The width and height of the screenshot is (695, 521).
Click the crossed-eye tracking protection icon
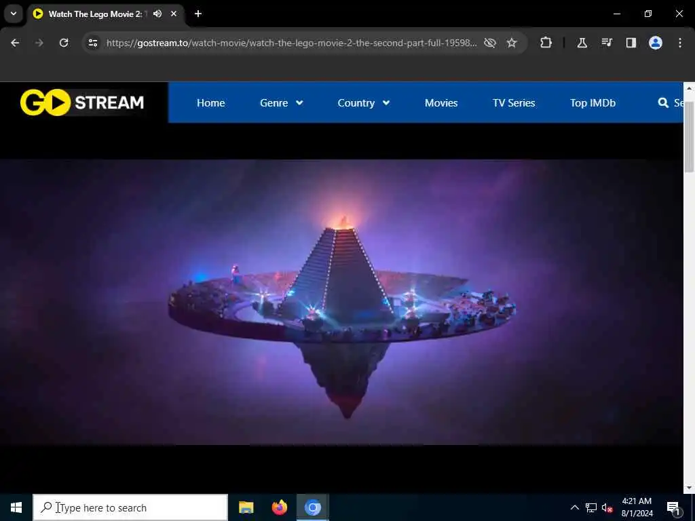point(490,43)
